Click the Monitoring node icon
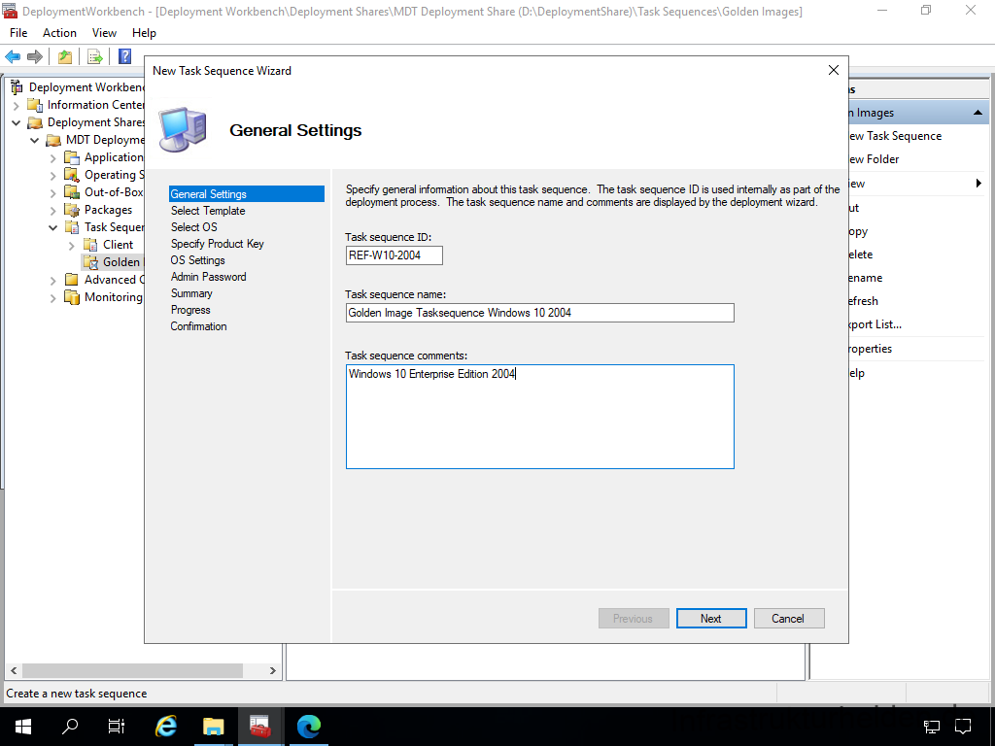 click(72, 297)
